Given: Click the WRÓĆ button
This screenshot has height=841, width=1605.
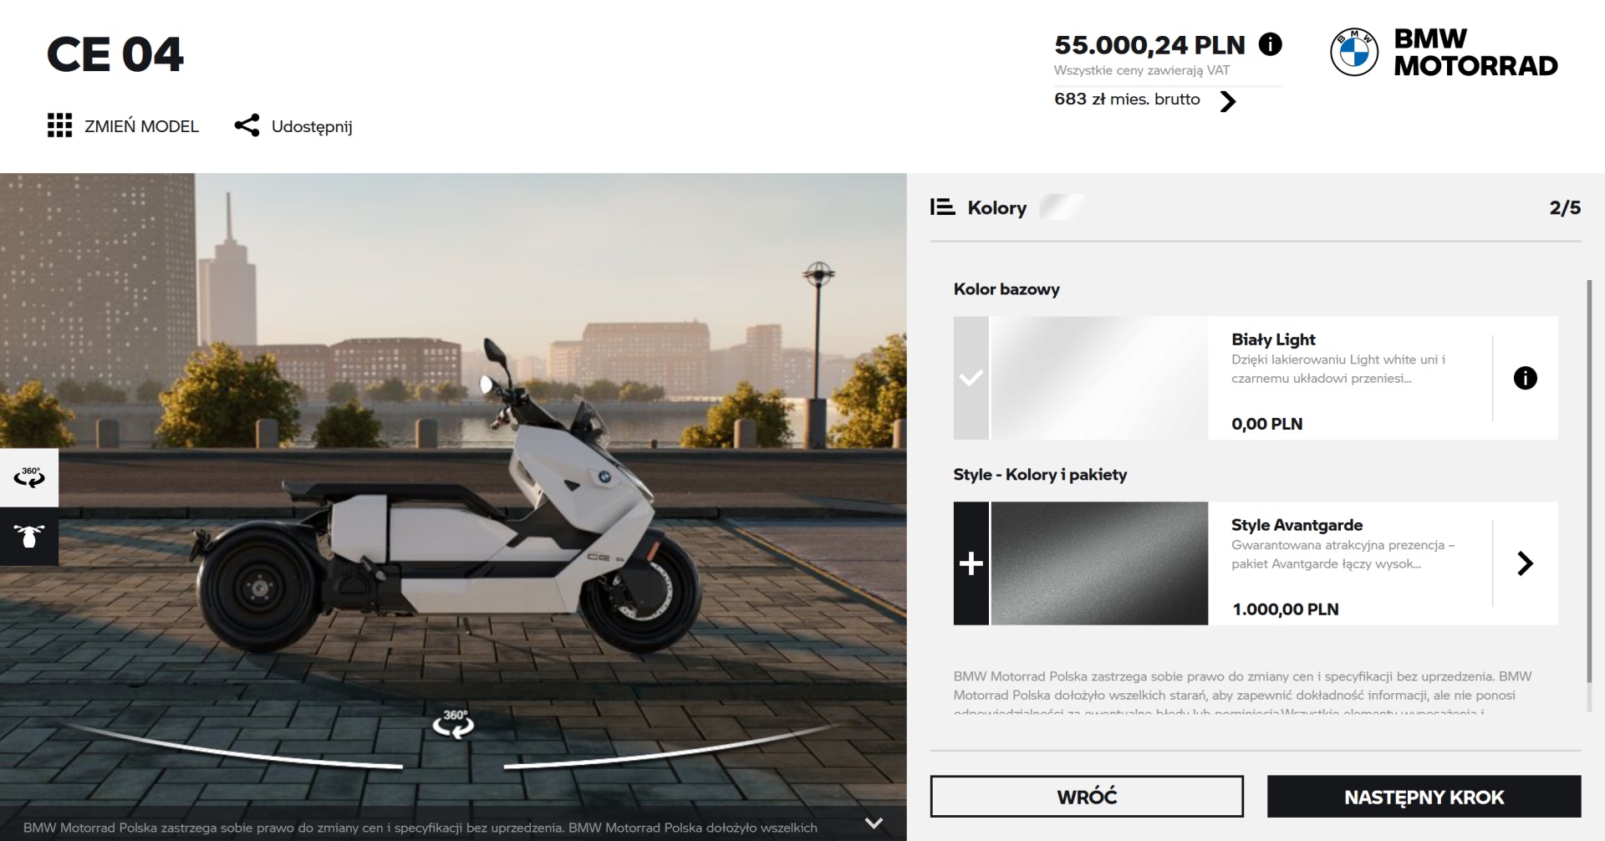Looking at the screenshot, I should [1087, 796].
